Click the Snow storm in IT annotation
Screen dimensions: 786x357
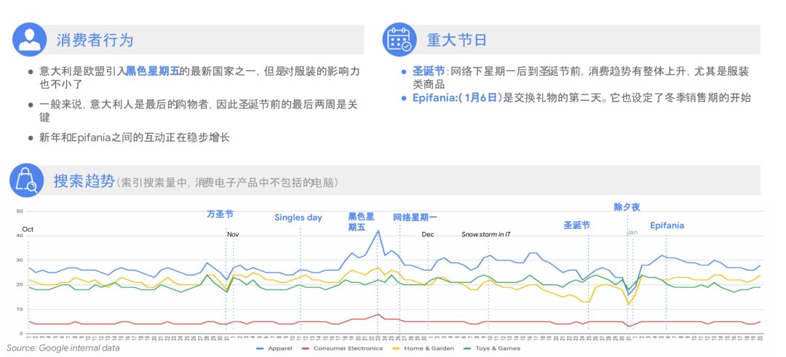pyautogui.click(x=485, y=234)
